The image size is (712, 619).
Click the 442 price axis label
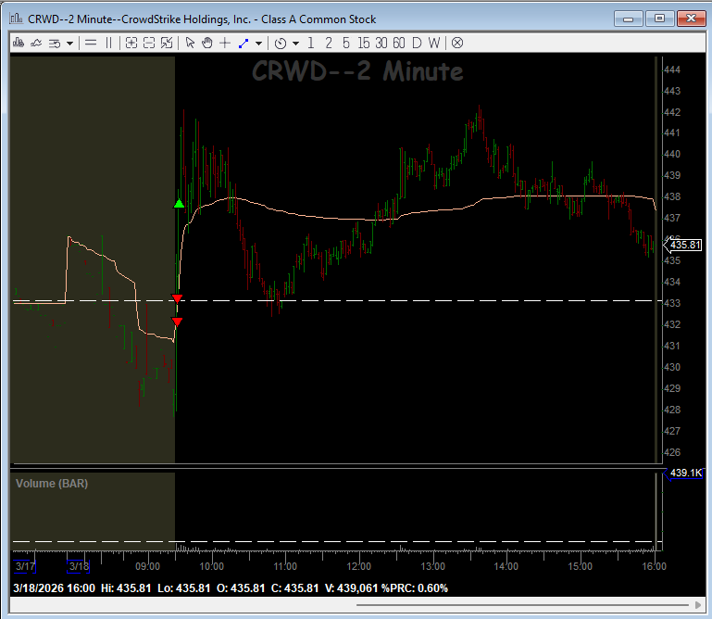click(672, 112)
